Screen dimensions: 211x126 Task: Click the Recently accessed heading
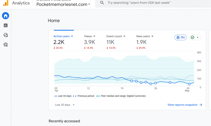[x=64, y=121]
